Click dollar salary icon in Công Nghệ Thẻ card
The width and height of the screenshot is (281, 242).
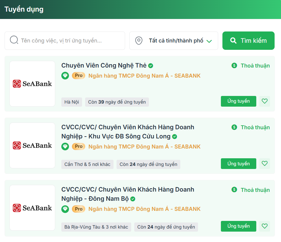234,65
